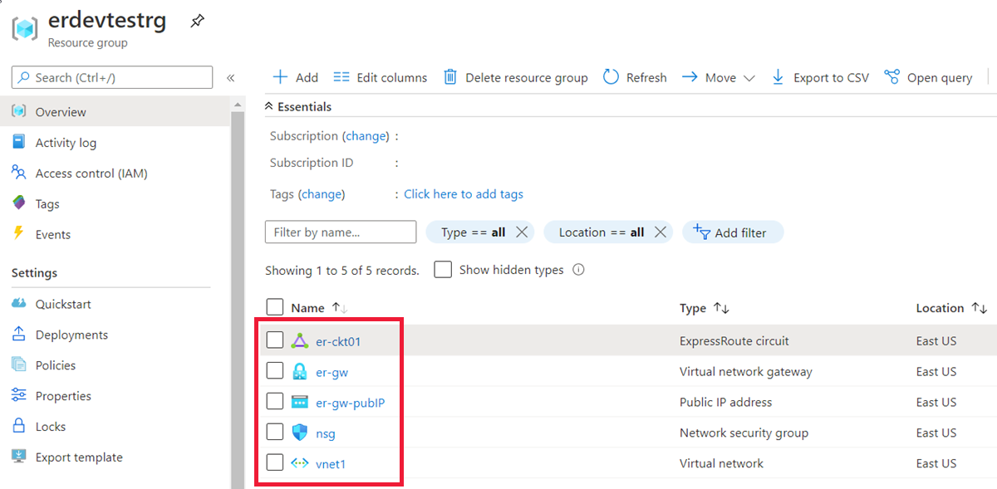997x489 pixels.
Task: Collapse the left sidebar with double chevron
Action: 231,78
